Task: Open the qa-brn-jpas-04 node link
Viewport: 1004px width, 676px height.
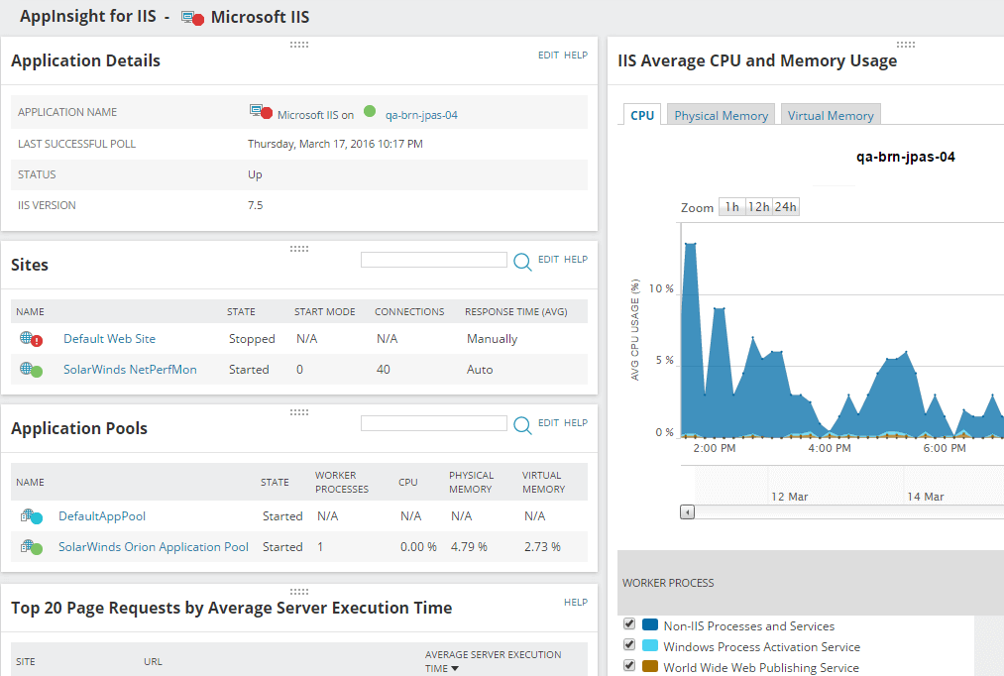Action: coord(421,115)
